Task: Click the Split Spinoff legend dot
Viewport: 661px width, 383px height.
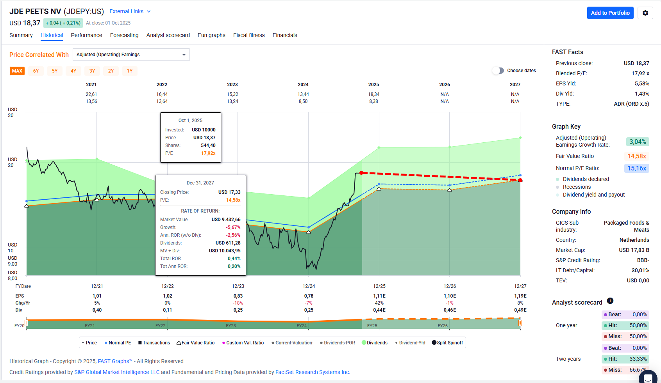Action: (x=434, y=342)
